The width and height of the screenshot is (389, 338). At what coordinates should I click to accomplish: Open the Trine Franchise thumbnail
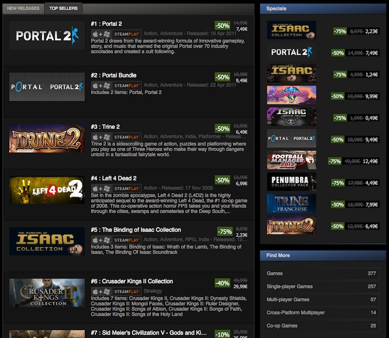292,203
